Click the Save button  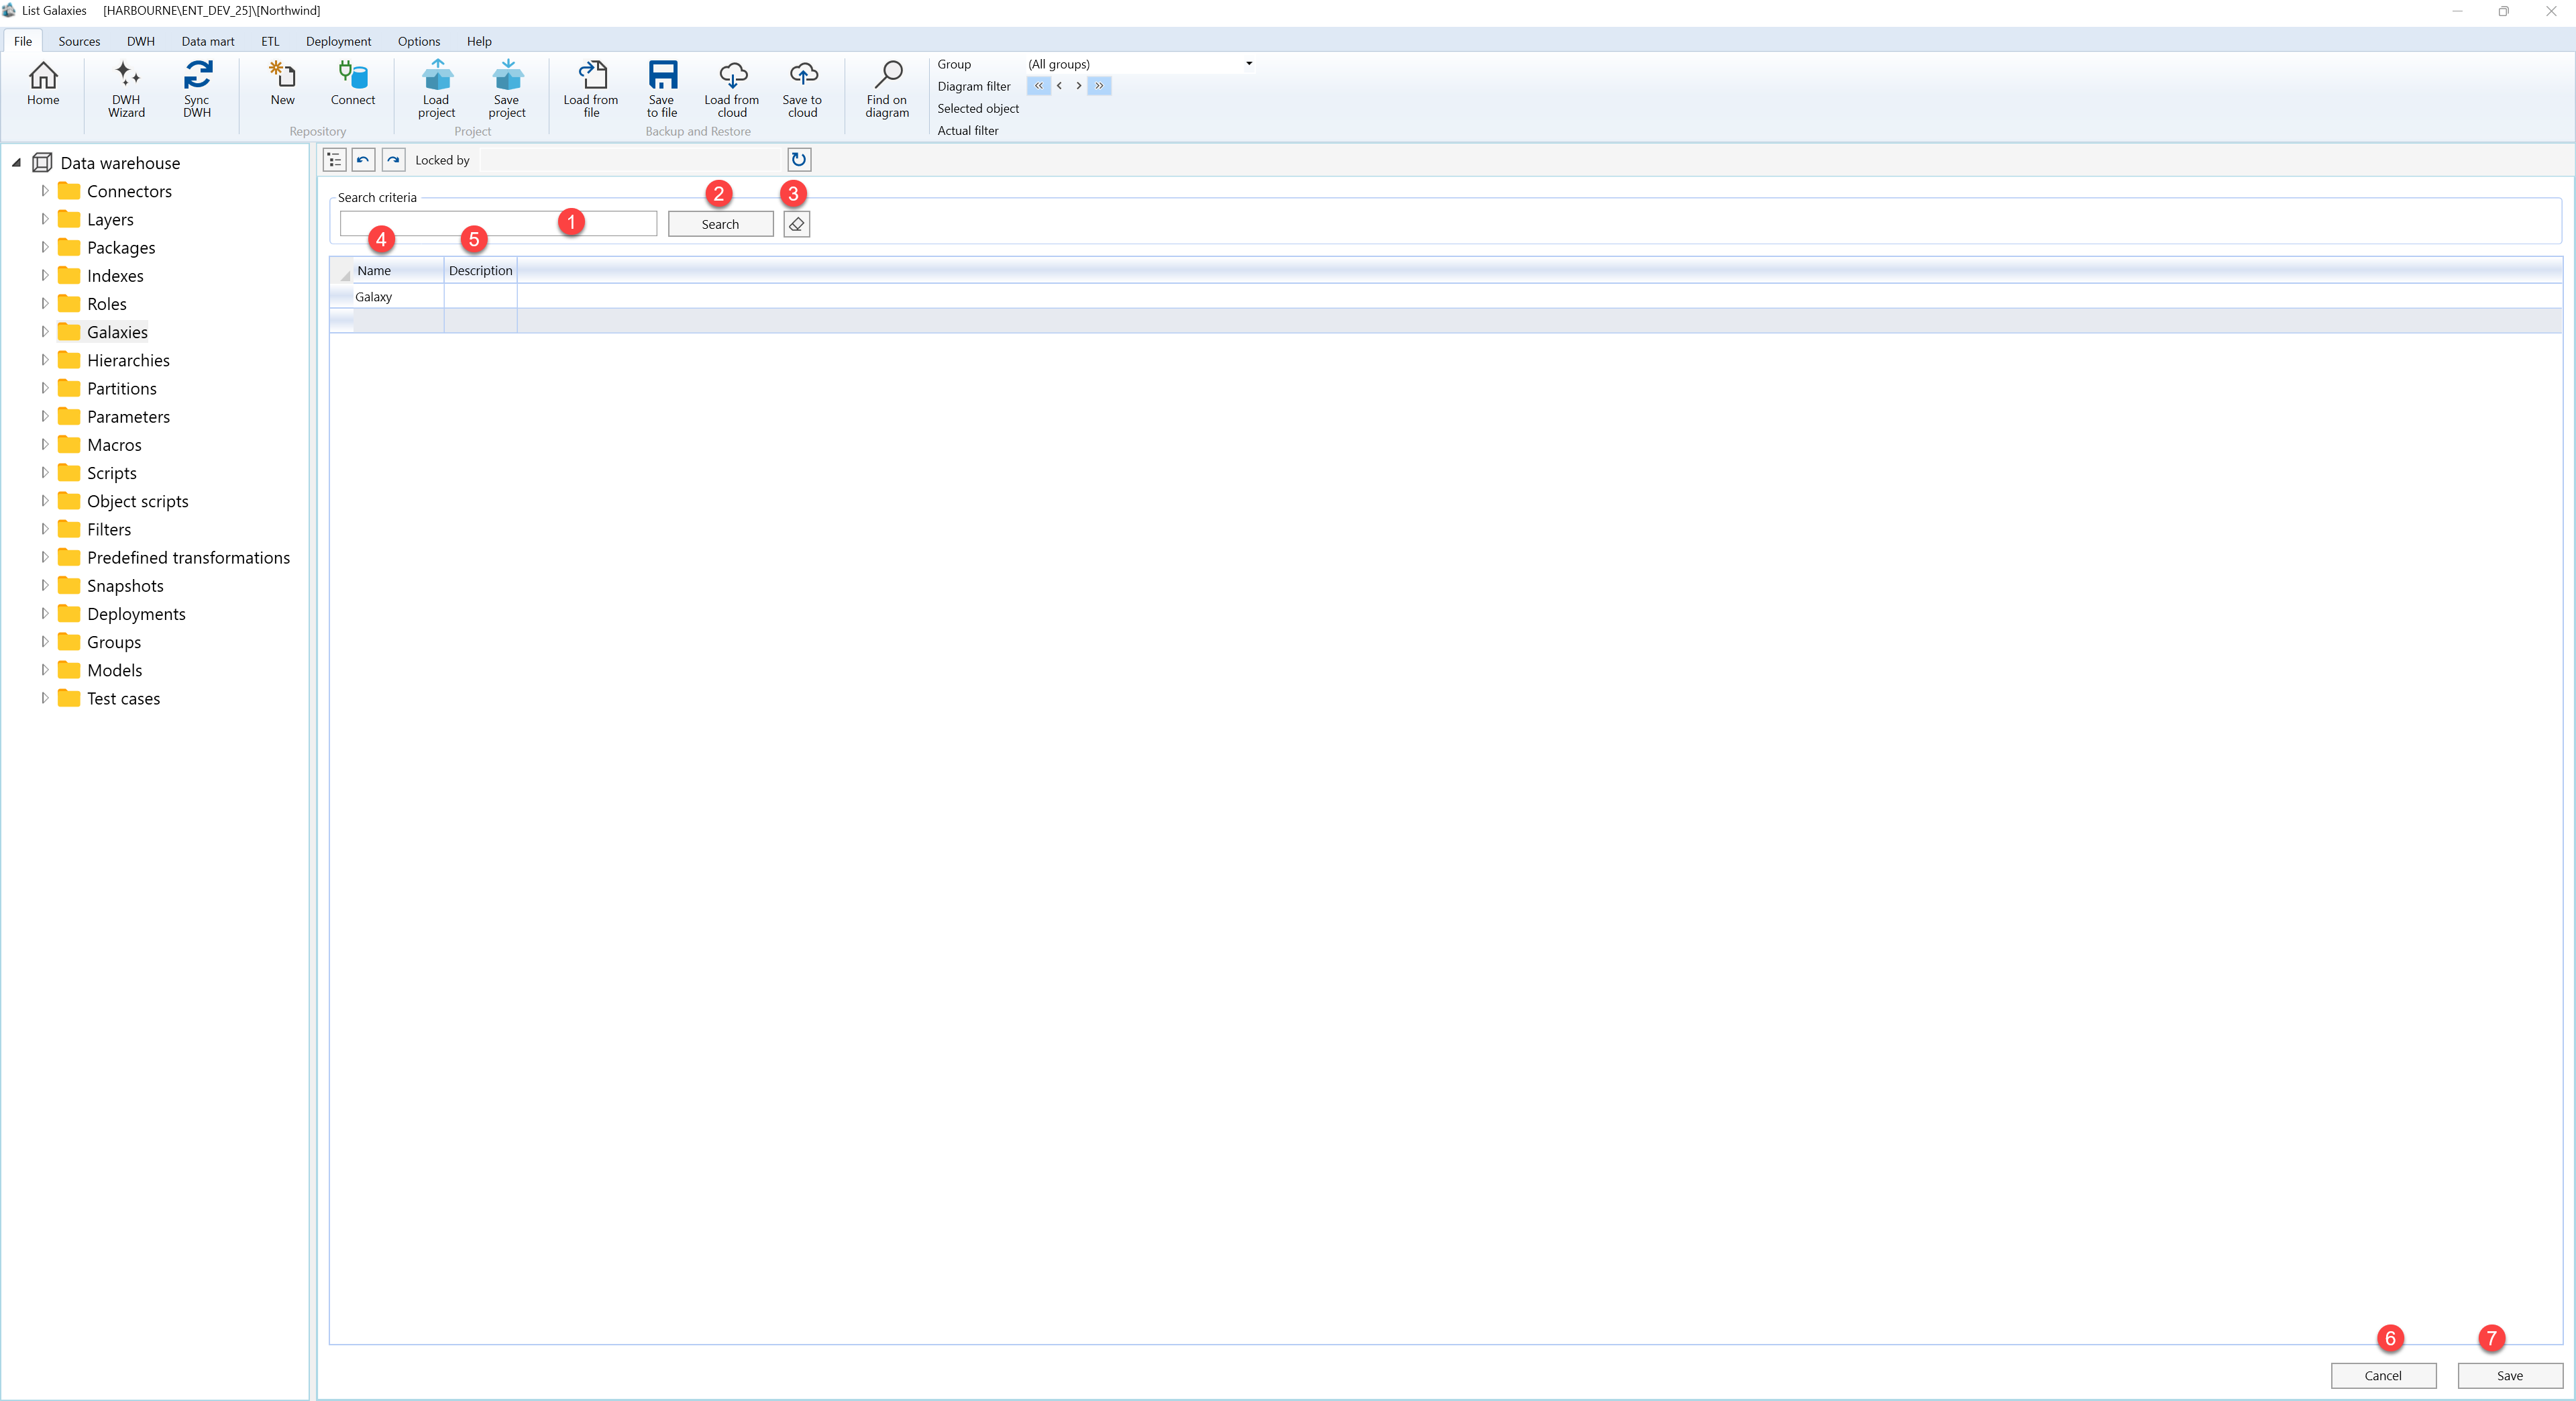2510,1375
